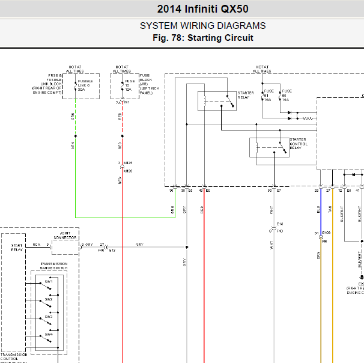This screenshot has width=364, height=363.
Task: Click the "M6" connector label
Action: (324, 242)
